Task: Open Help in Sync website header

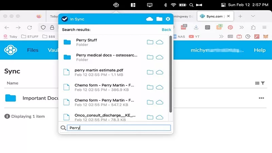Action: pyautogui.click(x=260, y=50)
